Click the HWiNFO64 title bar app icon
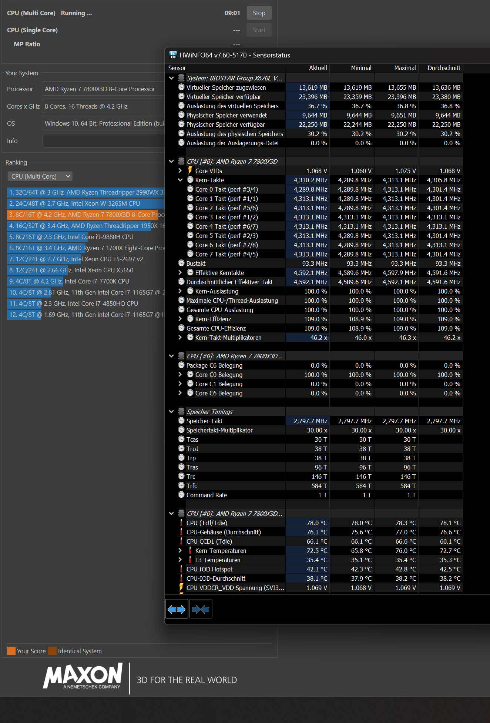The width and height of the screenshot is (490, 723). 173,55
